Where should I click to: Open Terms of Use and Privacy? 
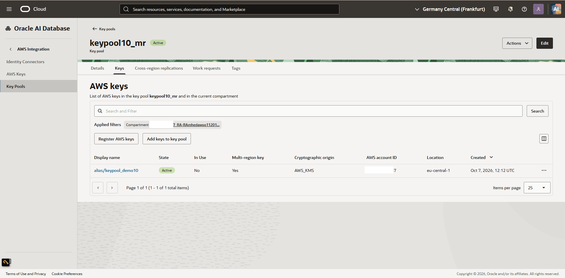[x=26, y=274]
